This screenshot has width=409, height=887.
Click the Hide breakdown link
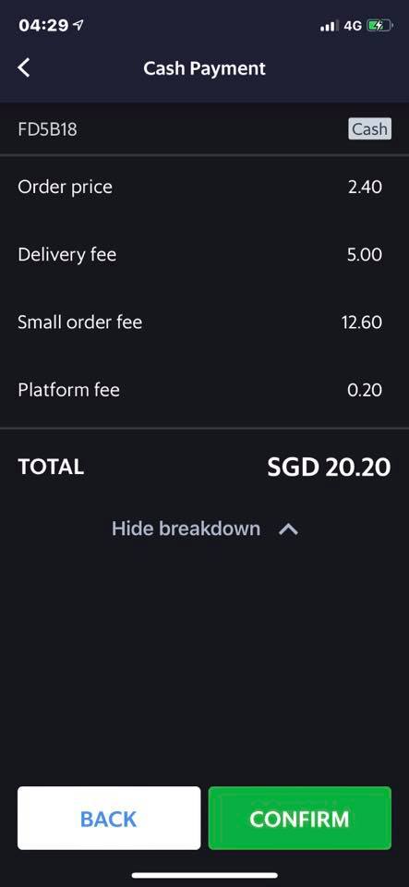tap(186, 529)
